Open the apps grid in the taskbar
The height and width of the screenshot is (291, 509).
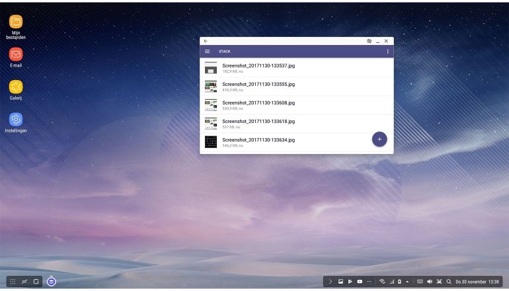click(13, 281)
